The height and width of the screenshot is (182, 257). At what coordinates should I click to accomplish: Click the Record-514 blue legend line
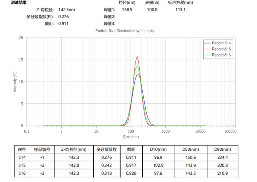tap(208, 43)
